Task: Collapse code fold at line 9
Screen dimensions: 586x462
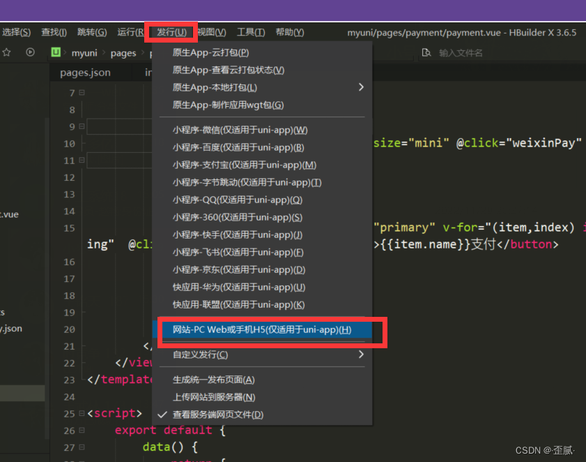Action: click(82, 126)
